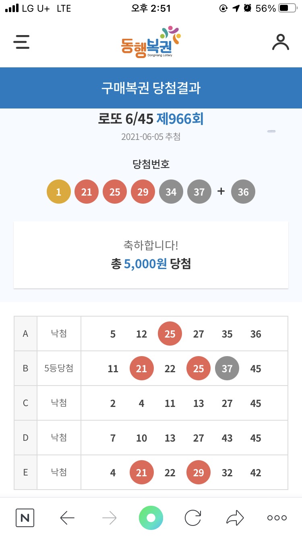Tap the battery indicator in status bar
Viewport: 302px width, 538px height.
(x=287, y=8)
